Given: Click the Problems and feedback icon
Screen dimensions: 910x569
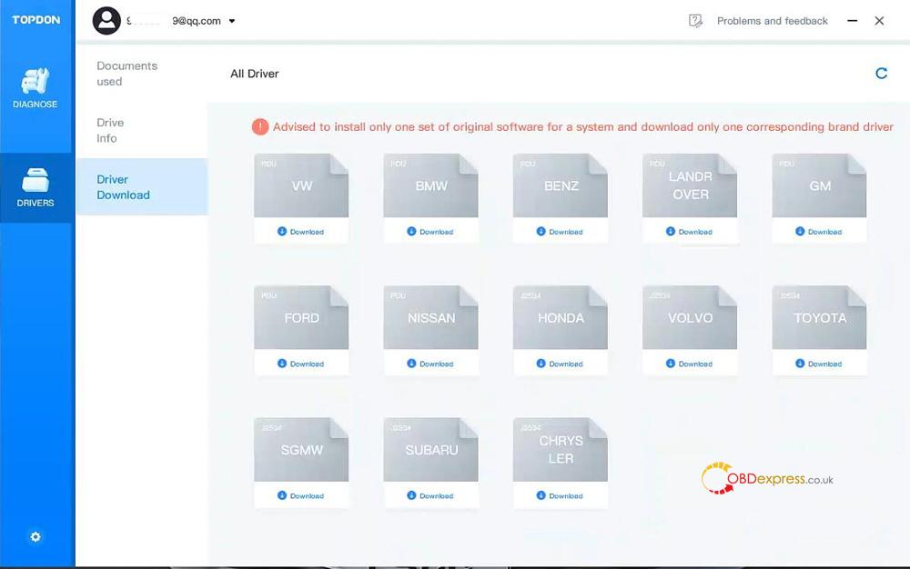Looking at the screenshot, I should pyautogui.click(x=695, y=21).
